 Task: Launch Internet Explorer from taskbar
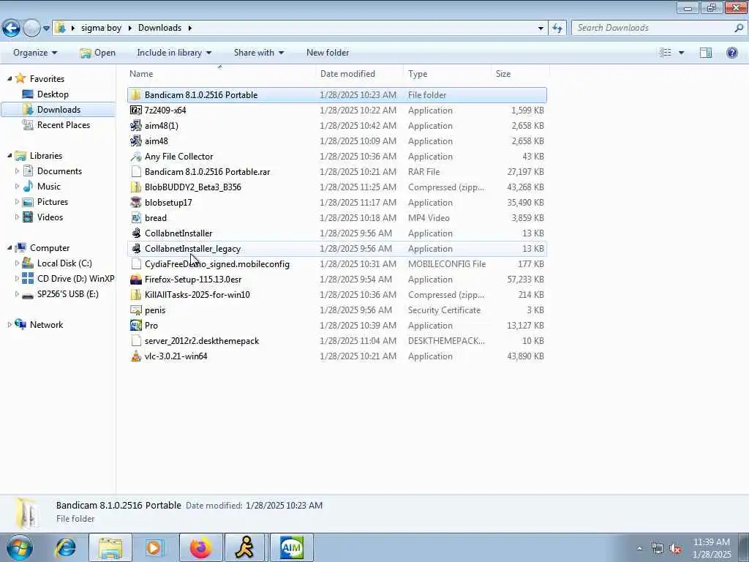click(65, 547)
